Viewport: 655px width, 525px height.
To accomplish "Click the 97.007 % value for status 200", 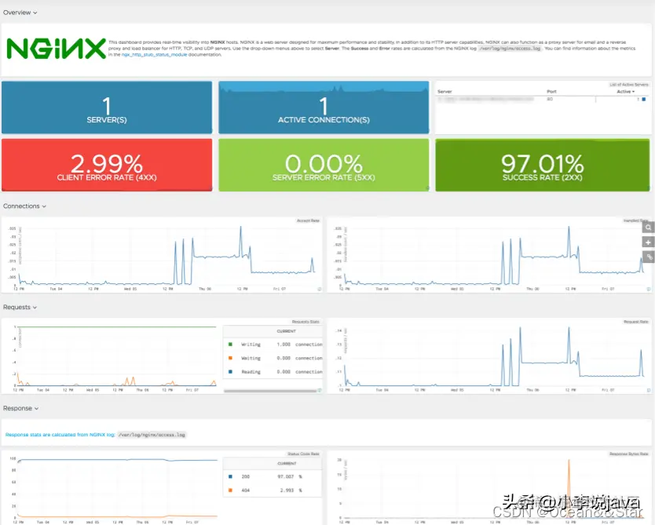I will pyautogui.click(x=290, y=476).
